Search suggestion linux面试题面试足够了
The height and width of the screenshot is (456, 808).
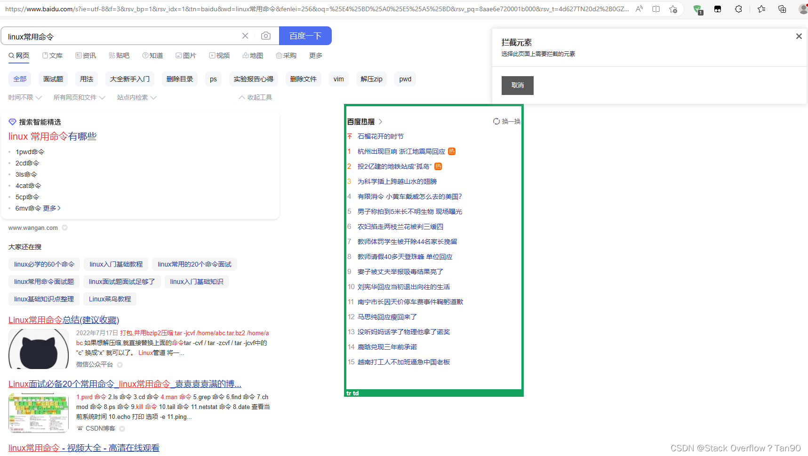(122, 282)
